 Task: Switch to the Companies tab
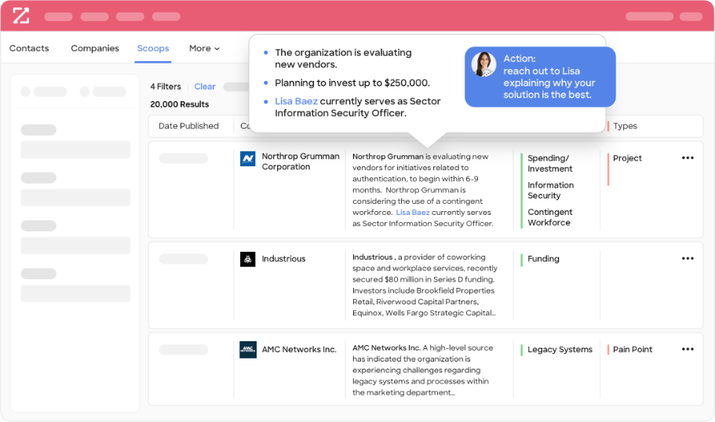[95, 49]
